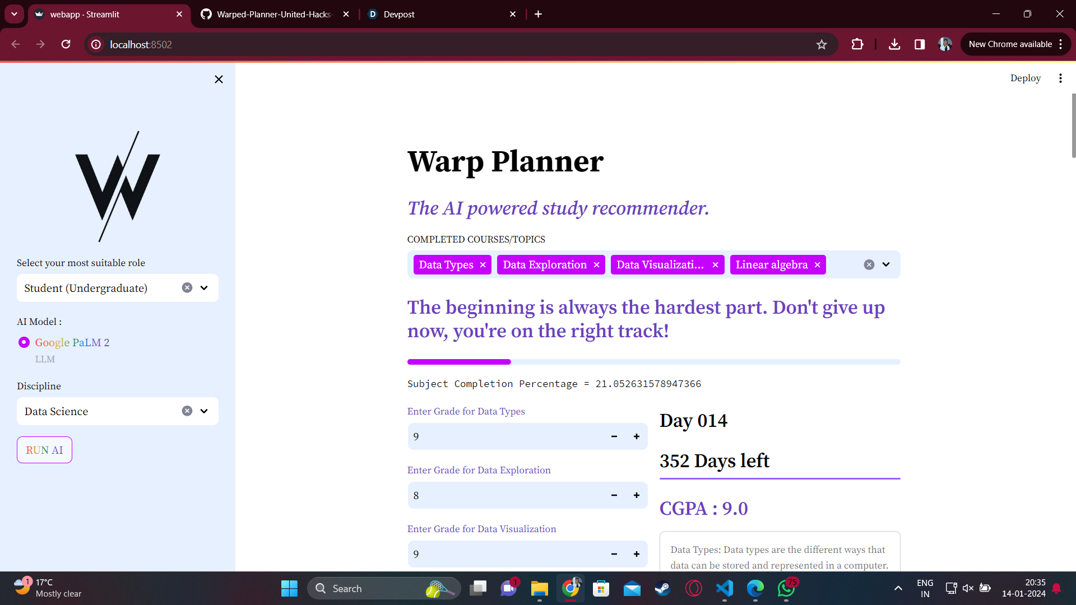
Task: Bookmark this page with the star icon
Action: pyautogui.click(x=821, y=45)
